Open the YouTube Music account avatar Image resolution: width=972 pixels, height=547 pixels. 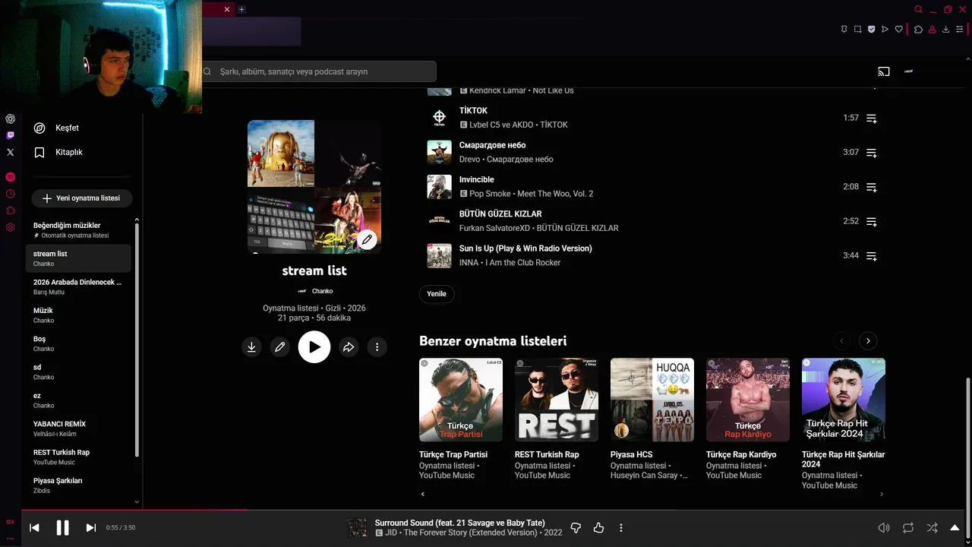[x=908, y=71]
